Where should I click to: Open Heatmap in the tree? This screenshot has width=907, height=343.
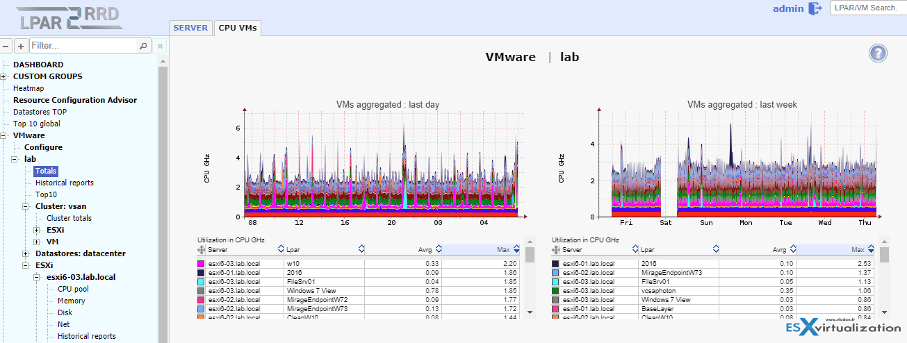(x=28, y=88)
